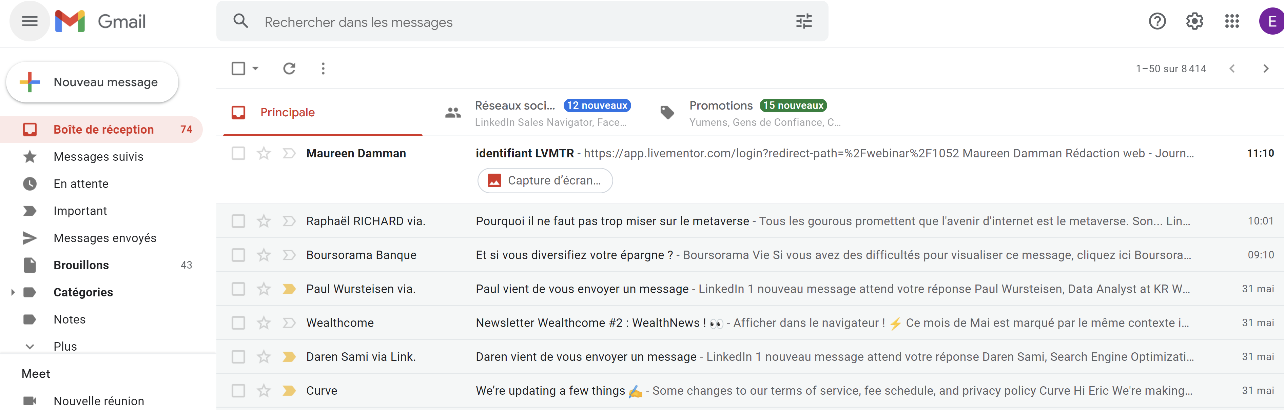Refresh the inbox message list
This screenshot has width=1284, height=410.
click(289, 68)
